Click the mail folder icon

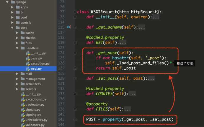pyautogui.click(x=23, y=74)
